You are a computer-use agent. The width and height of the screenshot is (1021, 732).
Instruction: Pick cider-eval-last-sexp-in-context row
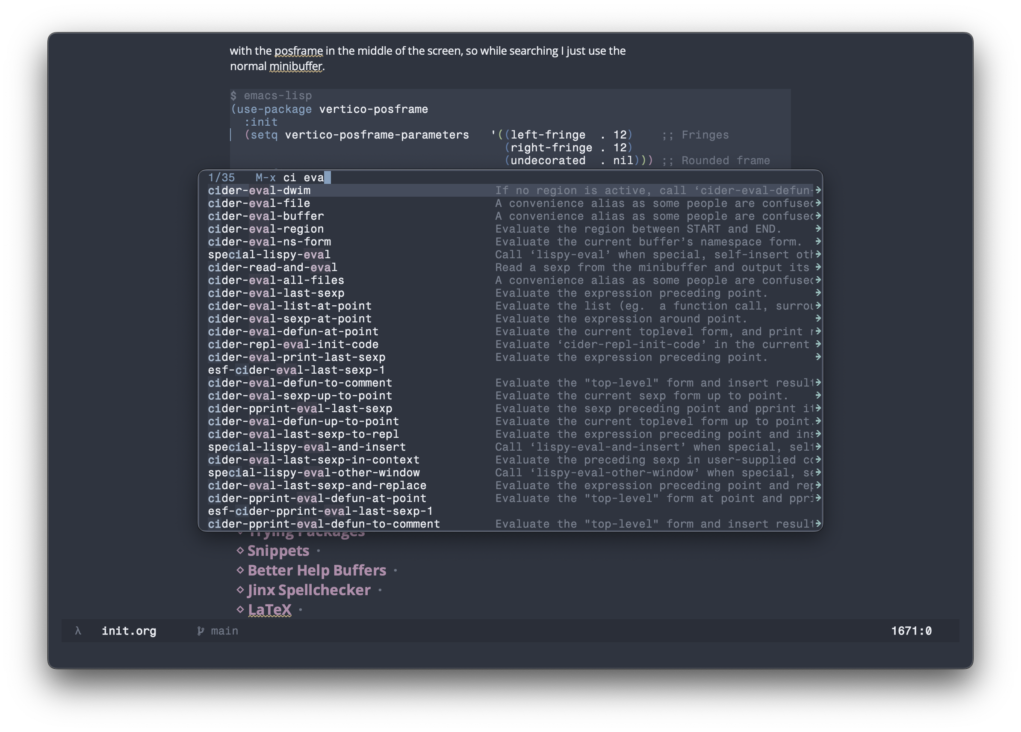click(x=510, y=460)
